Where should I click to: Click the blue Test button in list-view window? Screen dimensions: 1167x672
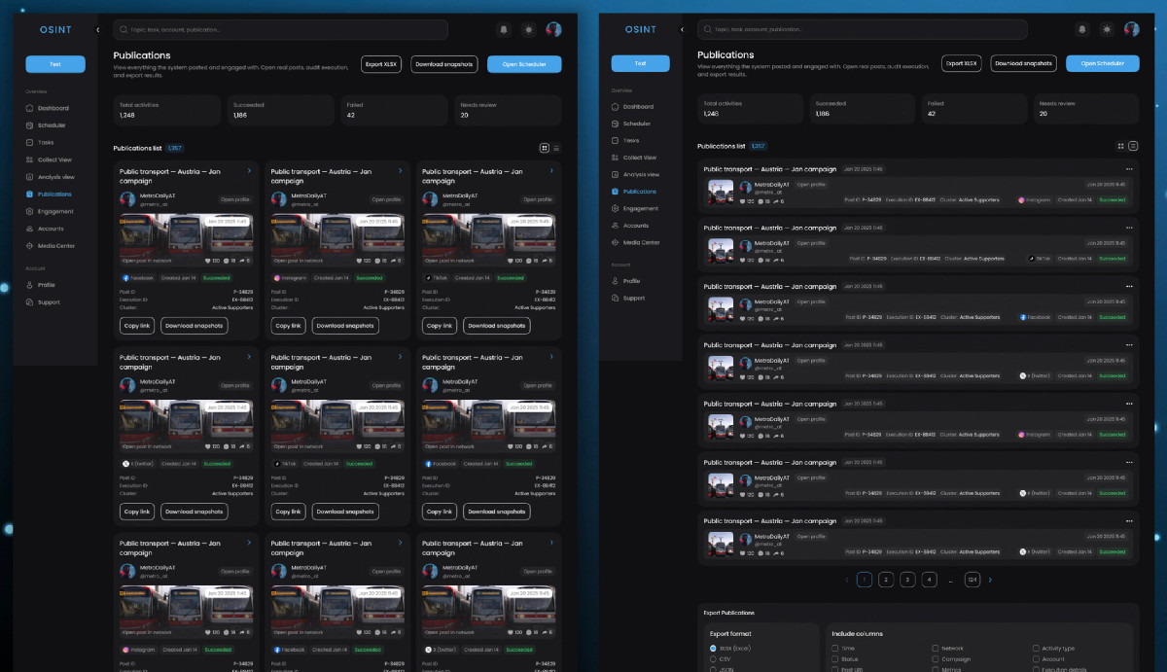coord(640,63)
